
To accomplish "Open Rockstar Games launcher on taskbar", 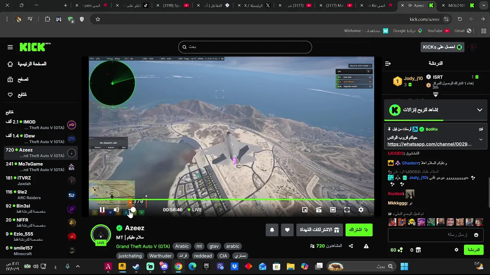I will pyautogui.click(x=122, y=266).
